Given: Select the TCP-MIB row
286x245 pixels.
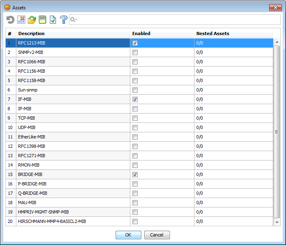Looking at the screenshot, I should point(139,118).
